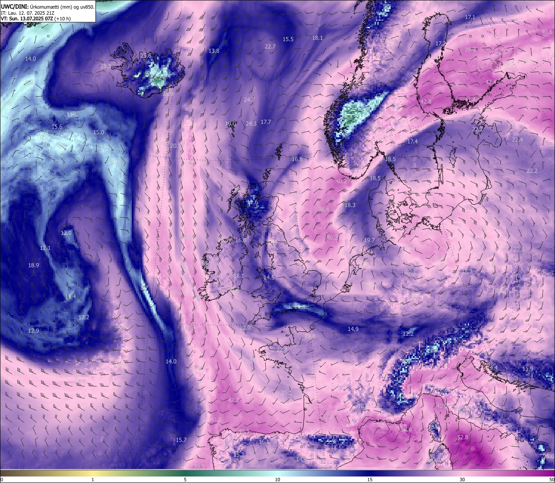The image size is (555, 483).
Task: Click the map value 26.0
Action: pos(548,457)
